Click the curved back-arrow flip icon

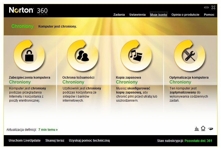coord(211,129)
